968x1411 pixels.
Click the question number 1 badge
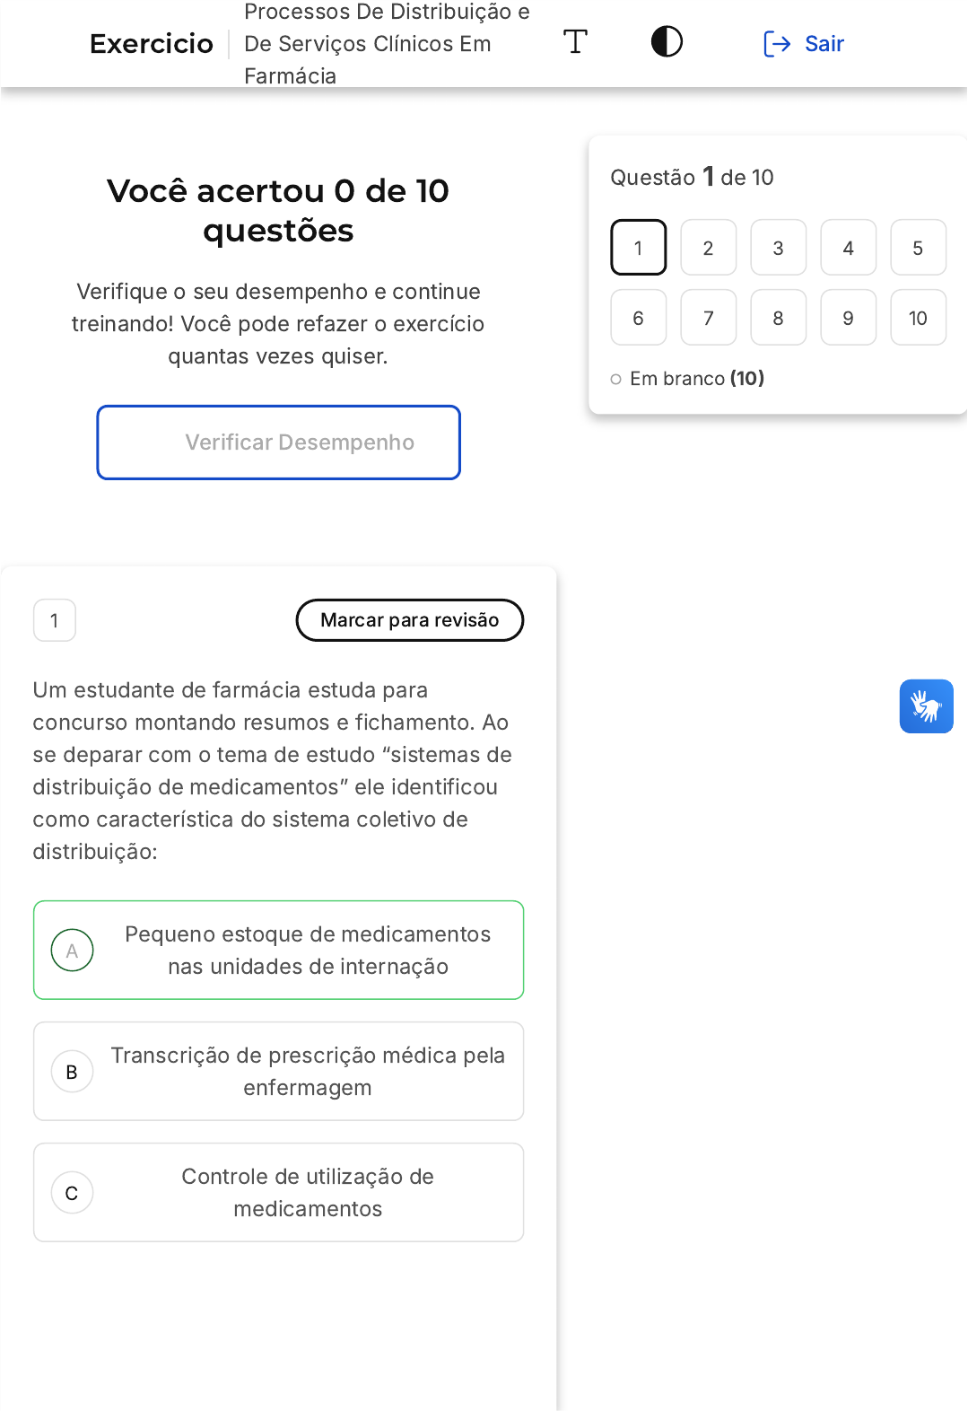(55, 620)
